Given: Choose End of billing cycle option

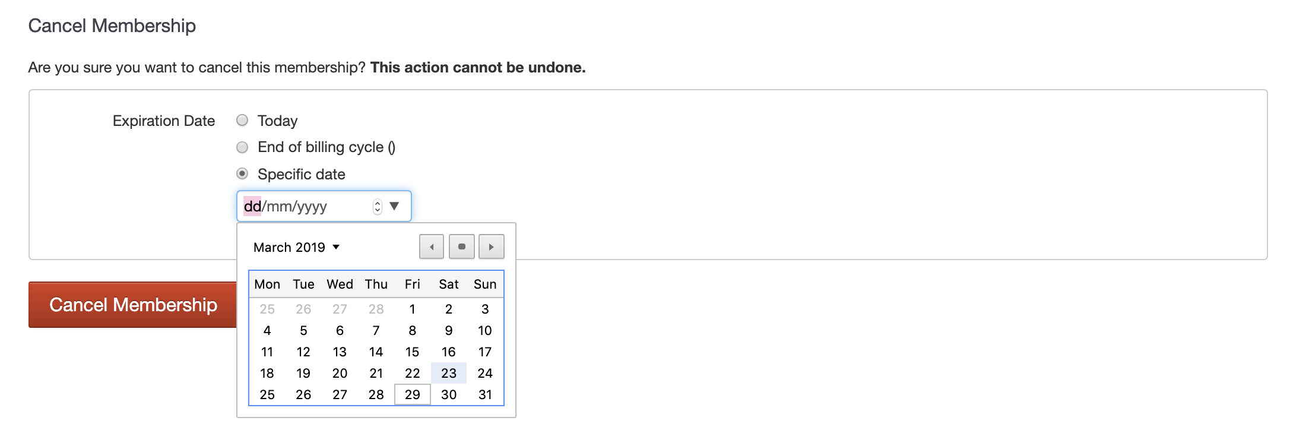Looking at the screenshot, I should (242, 147).
